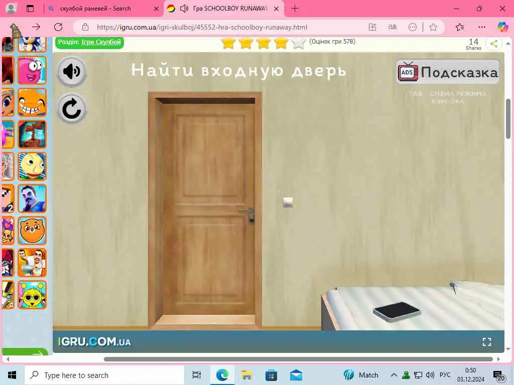This screenshot has width=514, height=385.
Task: Click the share icon next to Shares count
Action: pos(494,43)
